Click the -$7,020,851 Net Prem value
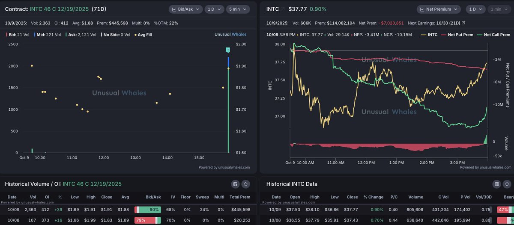Screen dimensions: 514x225 click(391, 23)
